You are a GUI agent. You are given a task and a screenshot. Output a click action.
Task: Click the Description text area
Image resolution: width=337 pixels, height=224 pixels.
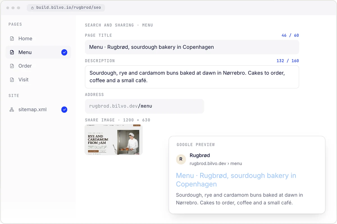pos(192,77)
